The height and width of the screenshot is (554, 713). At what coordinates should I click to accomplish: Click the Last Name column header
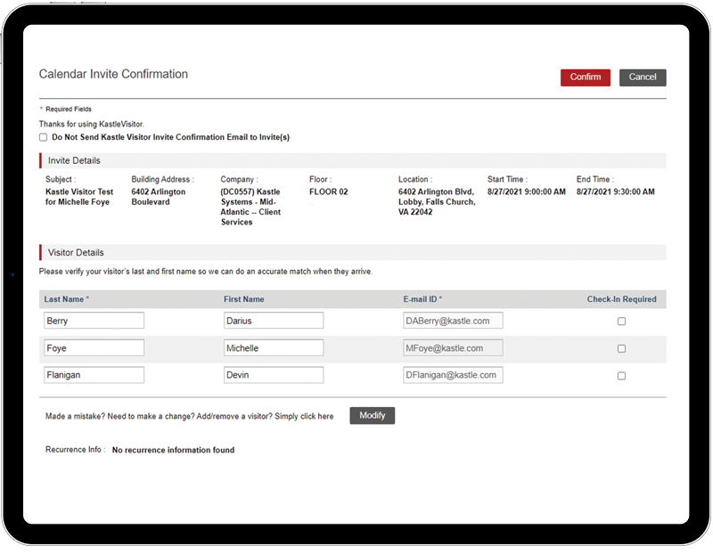click(64, 299)
